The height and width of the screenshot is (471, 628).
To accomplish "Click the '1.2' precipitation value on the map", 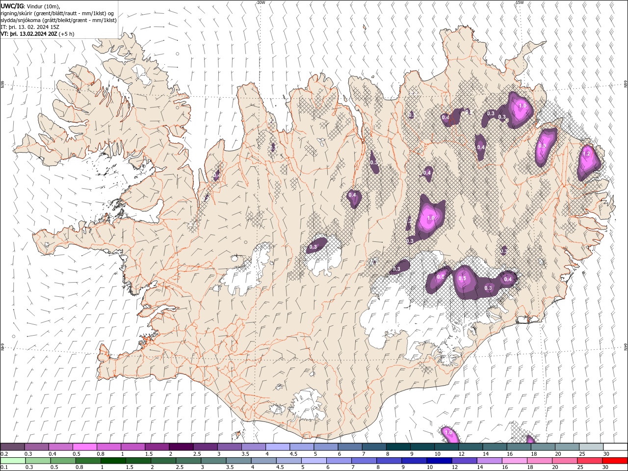I will [586, 154].
